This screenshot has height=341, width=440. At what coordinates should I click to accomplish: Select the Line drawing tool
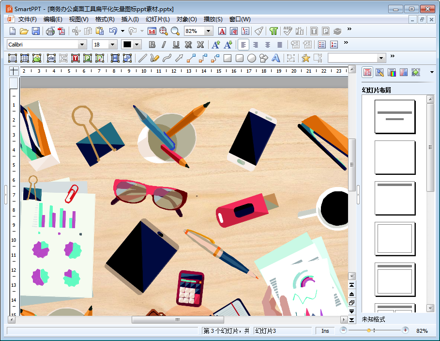coord(142,58)
